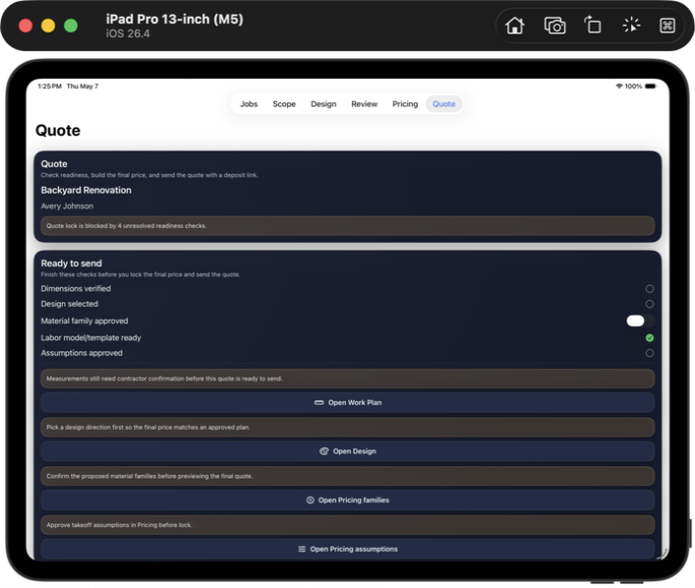This screenshot has width=695, height=588.
Task: Click the 1:25 PM clock in status bar
Action: point(49,87)
